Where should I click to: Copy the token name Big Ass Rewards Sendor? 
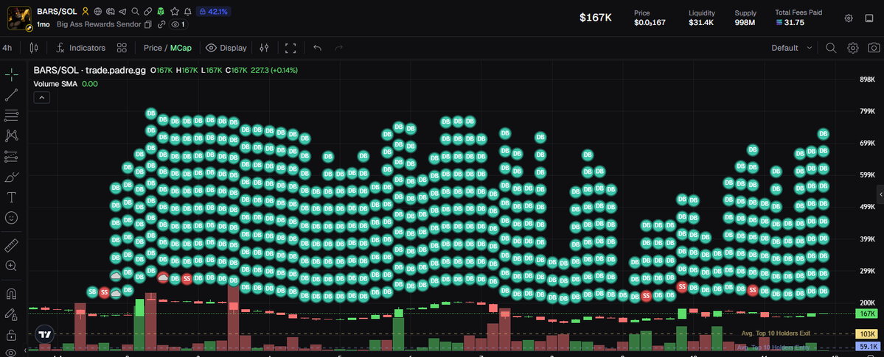pos(148,24)
